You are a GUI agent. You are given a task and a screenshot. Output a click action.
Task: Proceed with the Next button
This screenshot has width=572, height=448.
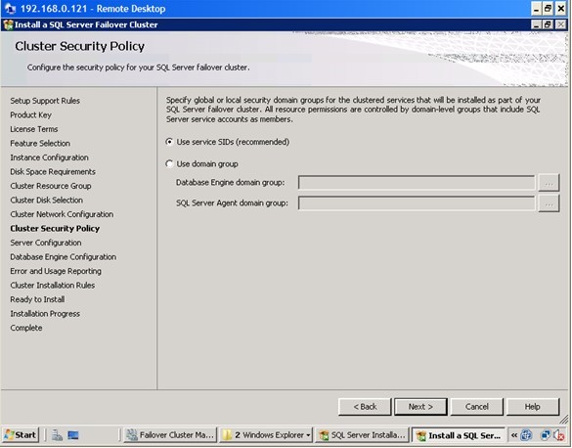[x=420, y=407]
